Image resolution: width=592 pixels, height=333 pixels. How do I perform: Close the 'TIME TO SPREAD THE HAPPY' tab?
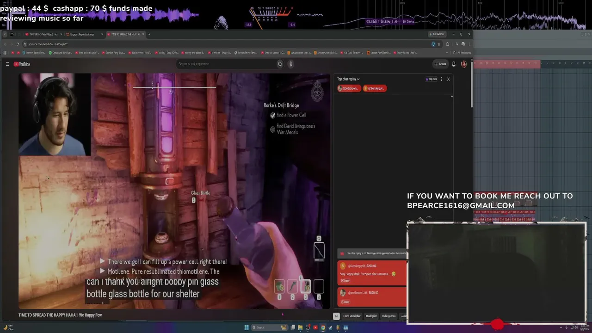click(143, 34)
